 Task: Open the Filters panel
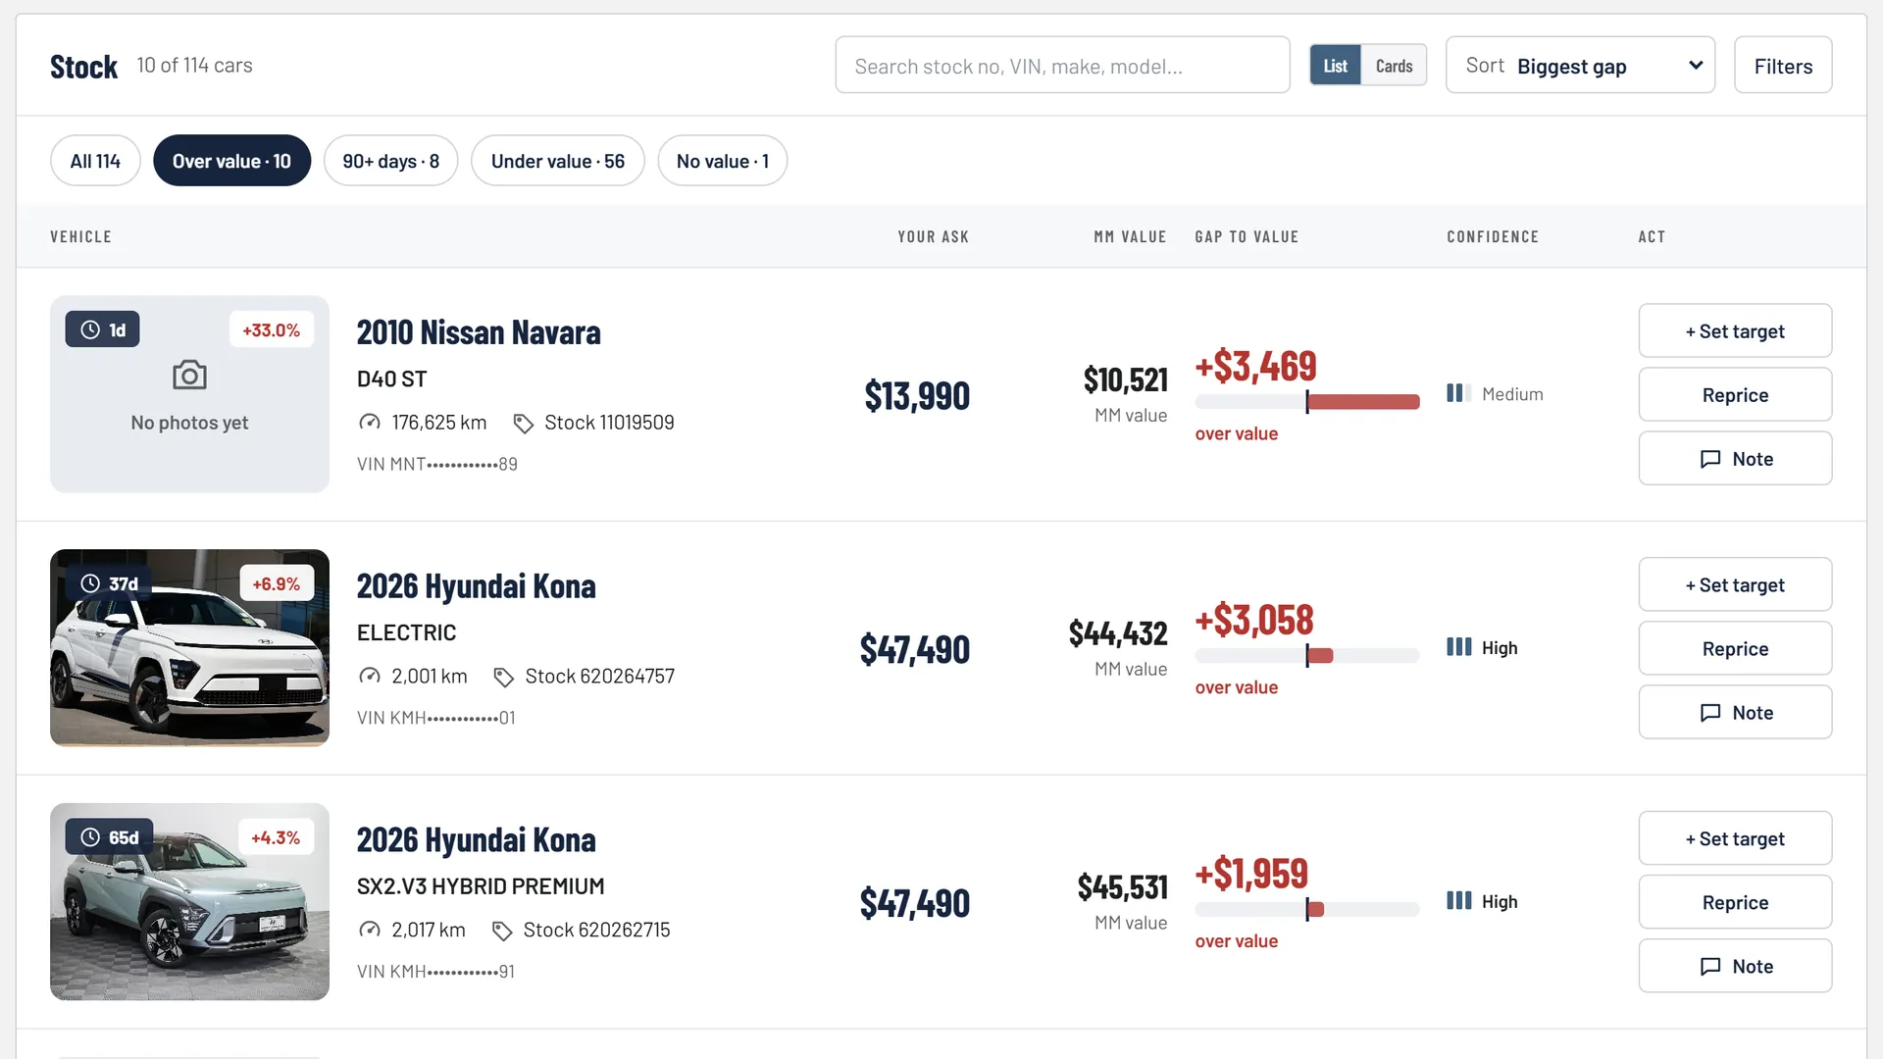coord(1783,66)
